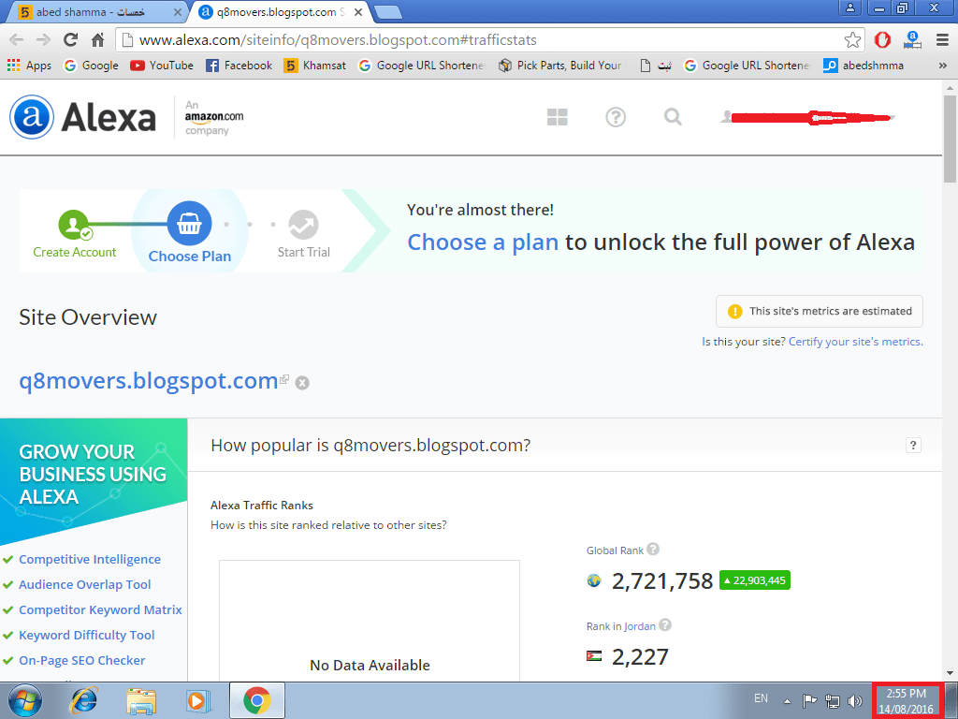The width and height of the screenshot is (958, 719).
Task: Click the browser Back arrow
Action: [x=17, y=40]
